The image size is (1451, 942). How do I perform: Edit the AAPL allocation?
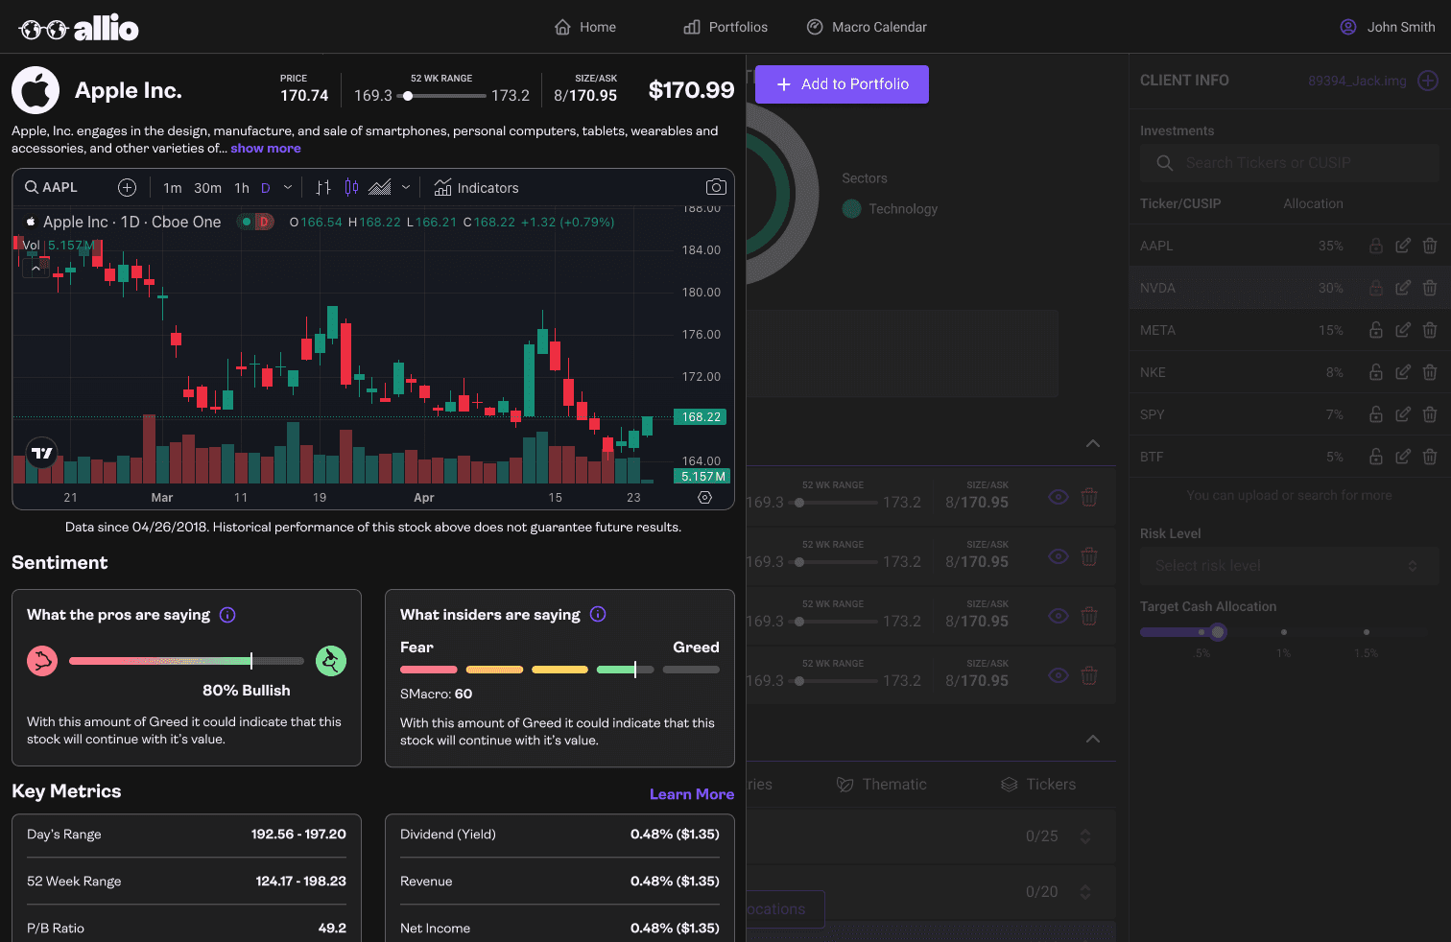(1403, 246)
